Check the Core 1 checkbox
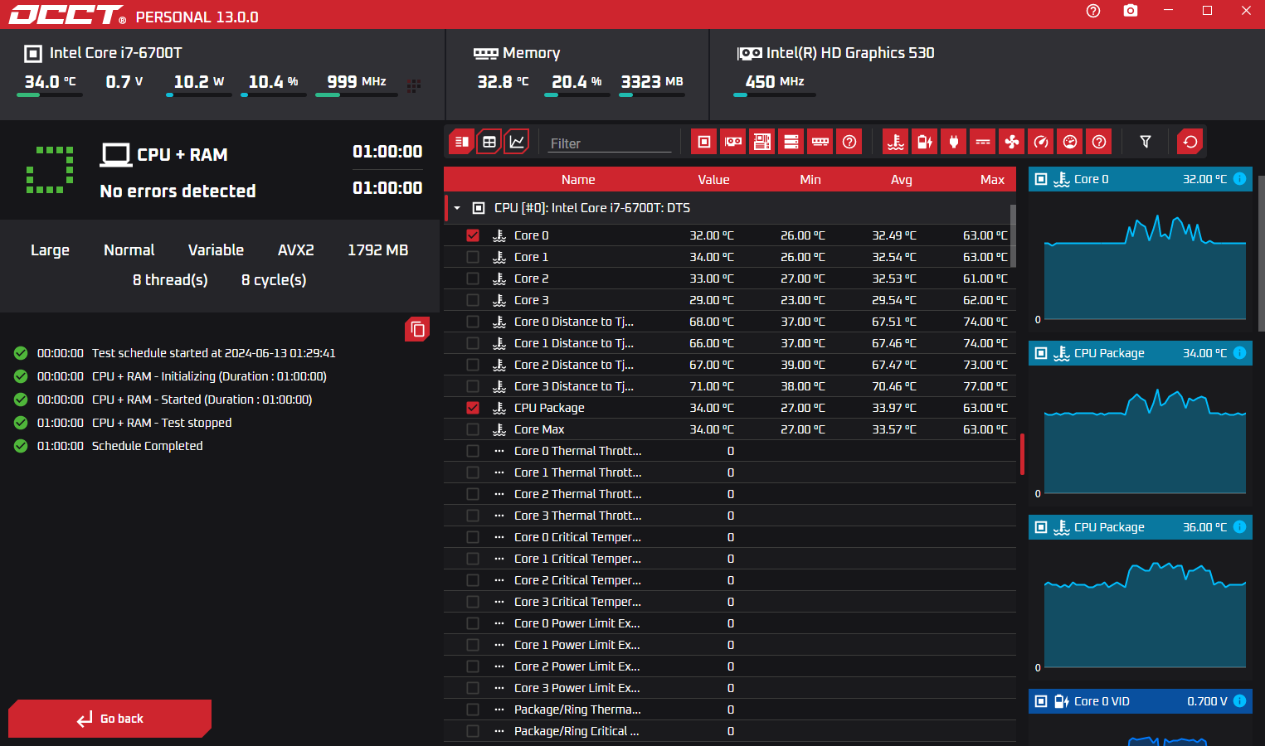 [x=473, y=257]
